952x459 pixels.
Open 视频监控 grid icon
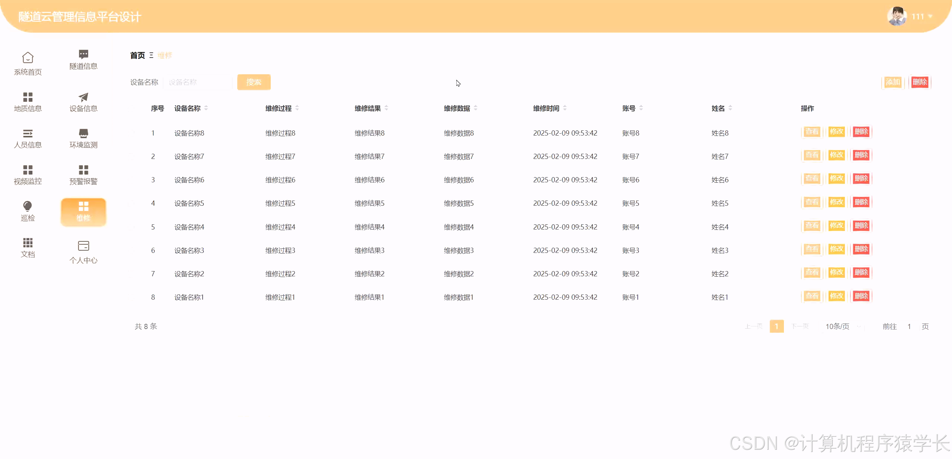pyautogui.click(x=28, y=170)
